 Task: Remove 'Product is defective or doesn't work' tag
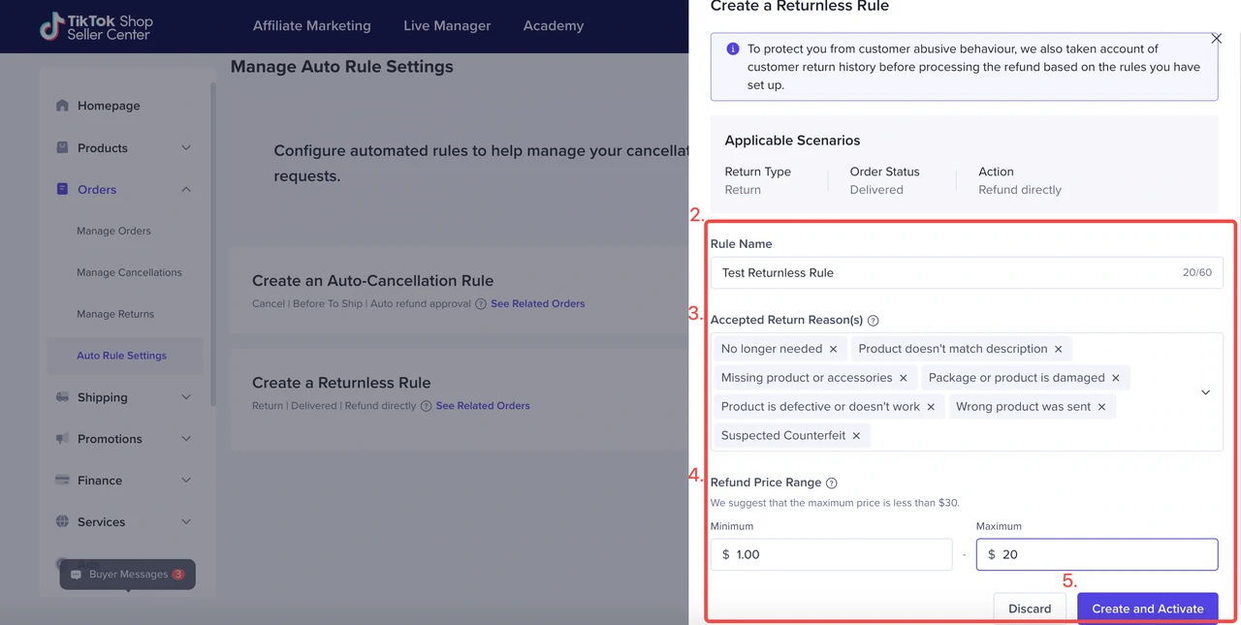pos(931,407)
